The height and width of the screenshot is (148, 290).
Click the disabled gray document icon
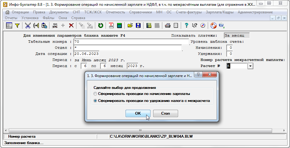pyautogui.click(x=157, y=25)
